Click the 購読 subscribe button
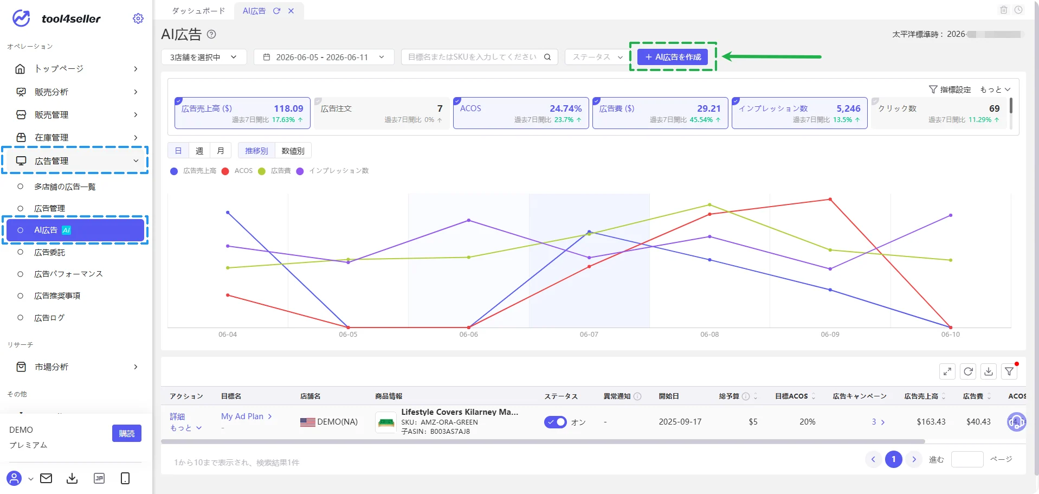The width and height of the screenshot is (1039, 494). click(127, 433)
